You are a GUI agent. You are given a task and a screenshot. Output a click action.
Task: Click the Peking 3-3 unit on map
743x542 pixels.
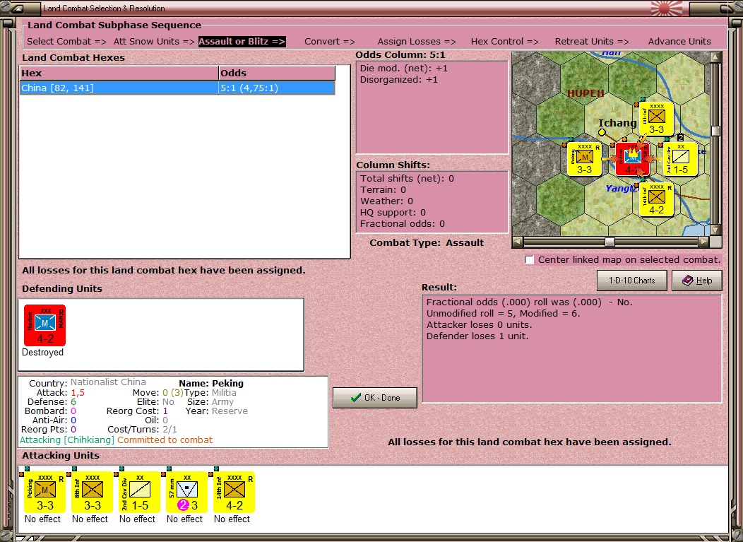584,159
